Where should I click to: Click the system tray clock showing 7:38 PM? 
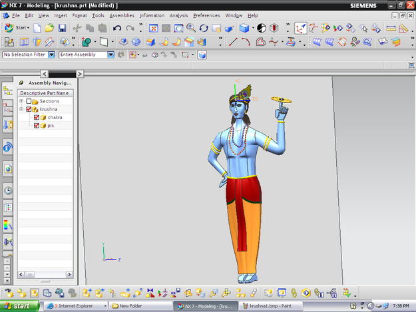click(401, 306)
